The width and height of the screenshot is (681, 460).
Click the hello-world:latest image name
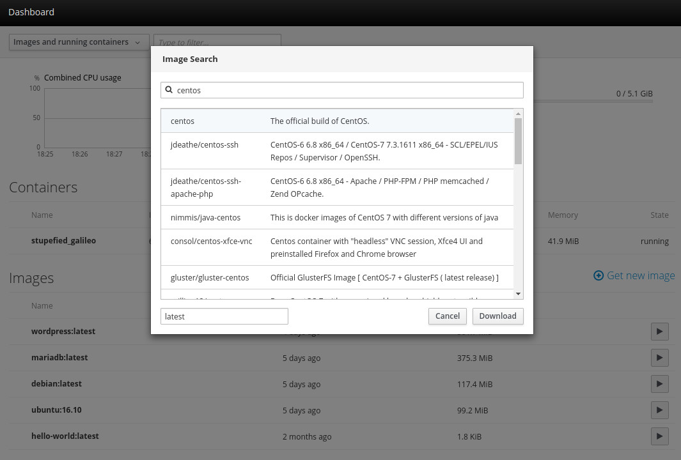65,436
